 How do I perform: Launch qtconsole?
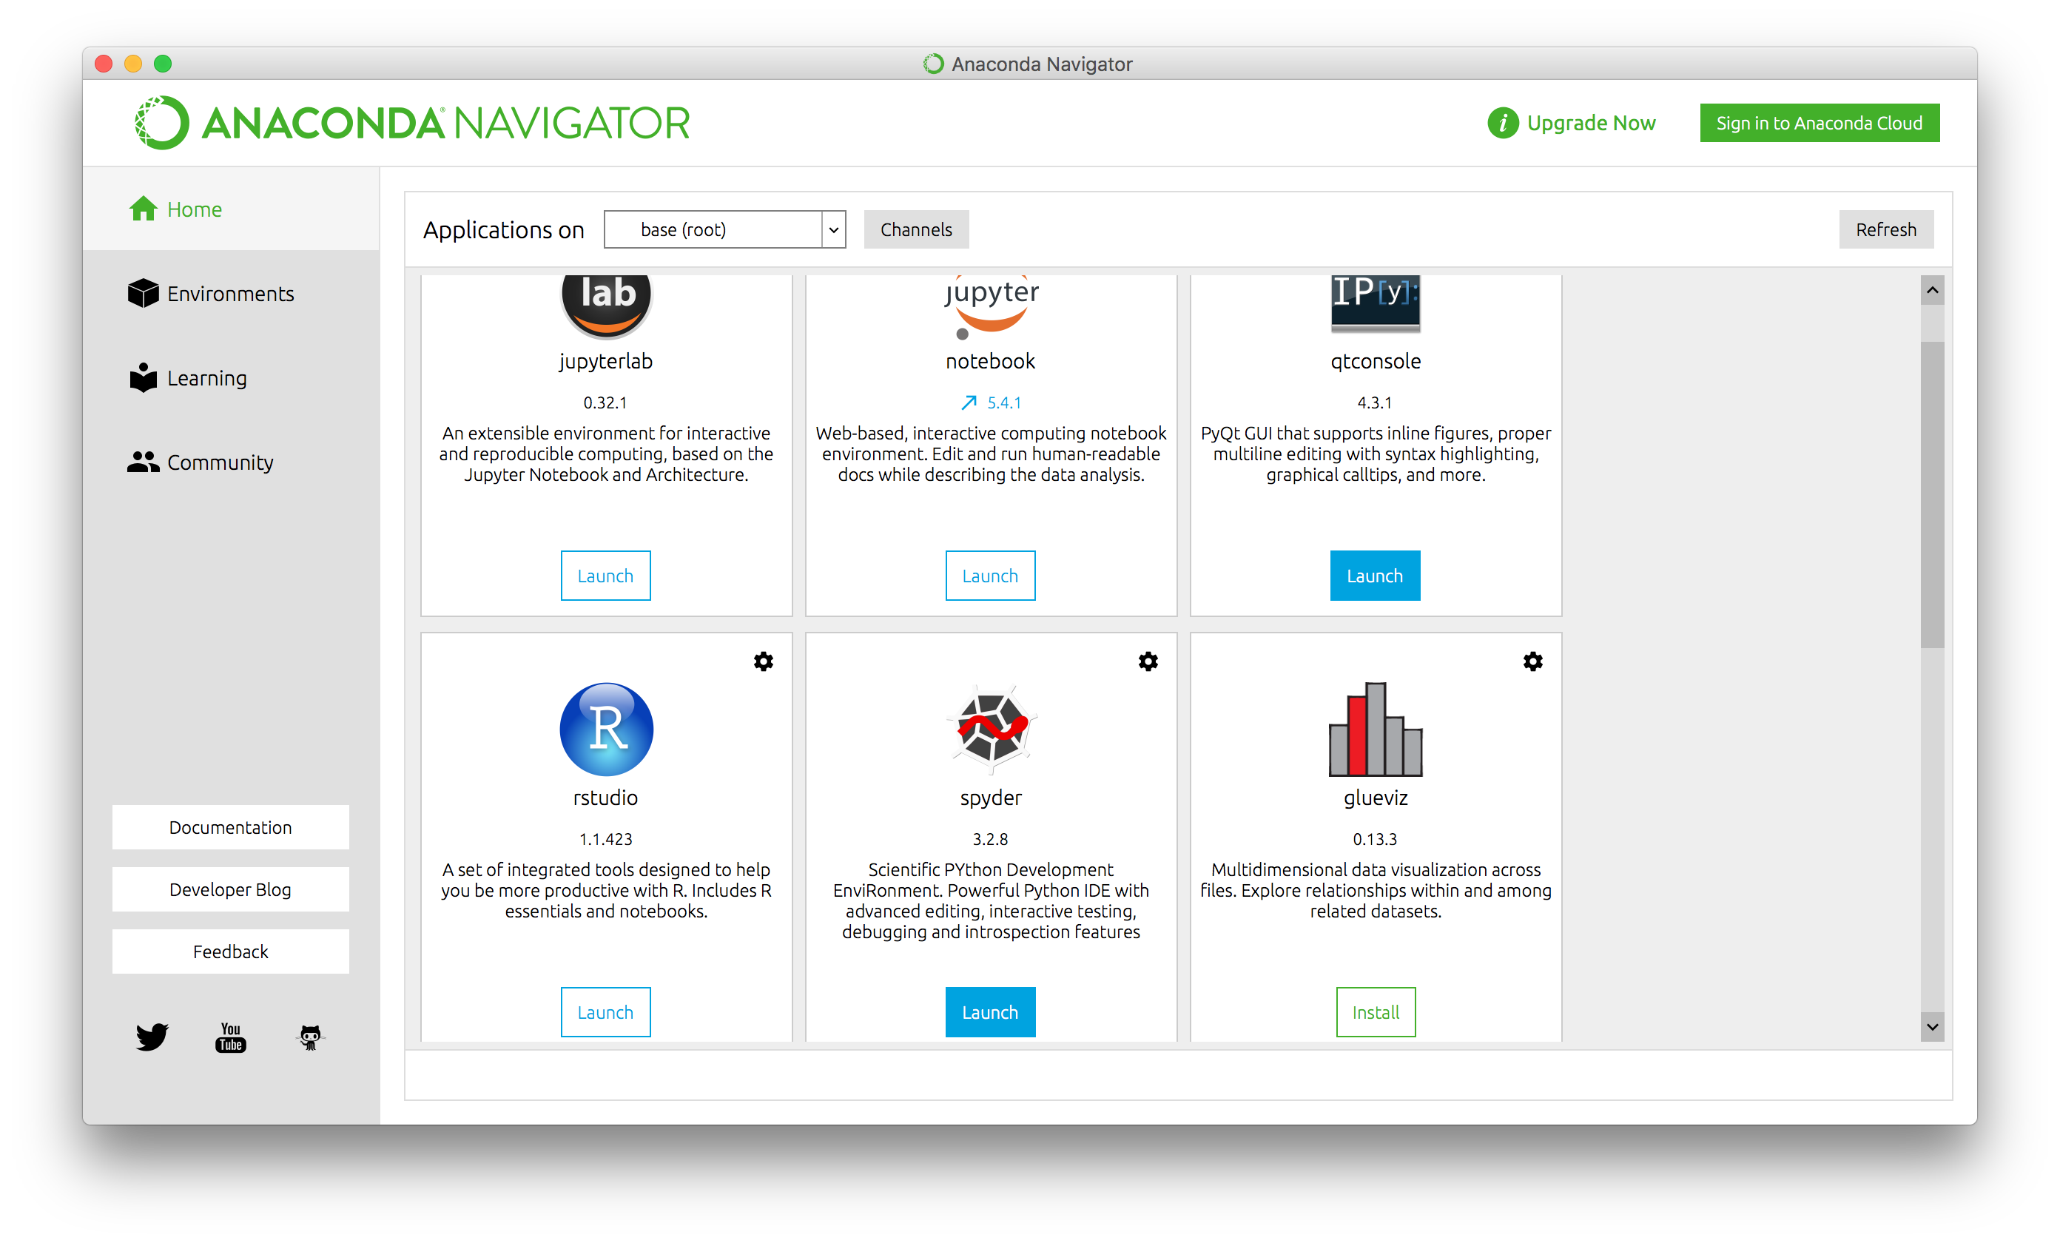[1375, 575]
